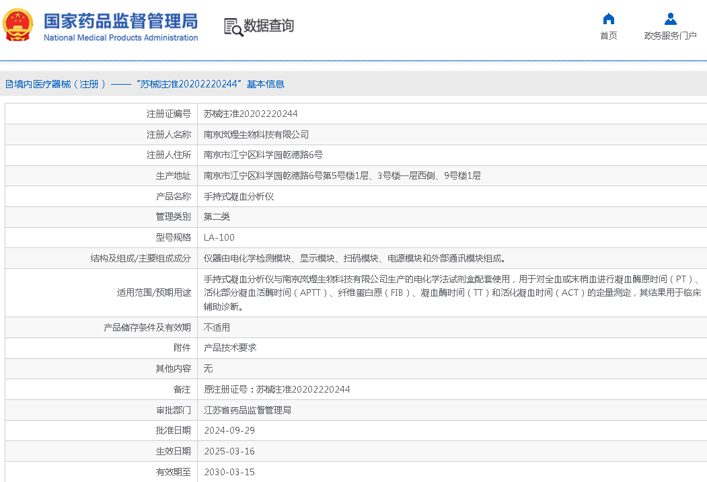
Task: Open the 首页 text link
Action: pos(608,36)
